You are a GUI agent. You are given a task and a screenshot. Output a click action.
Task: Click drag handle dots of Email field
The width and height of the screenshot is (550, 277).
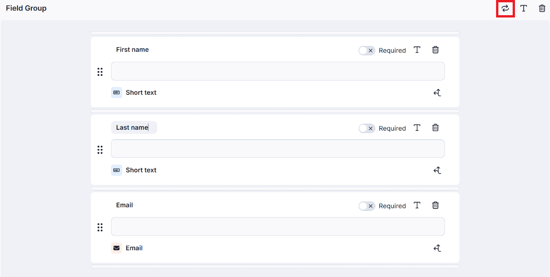(100, 227)
